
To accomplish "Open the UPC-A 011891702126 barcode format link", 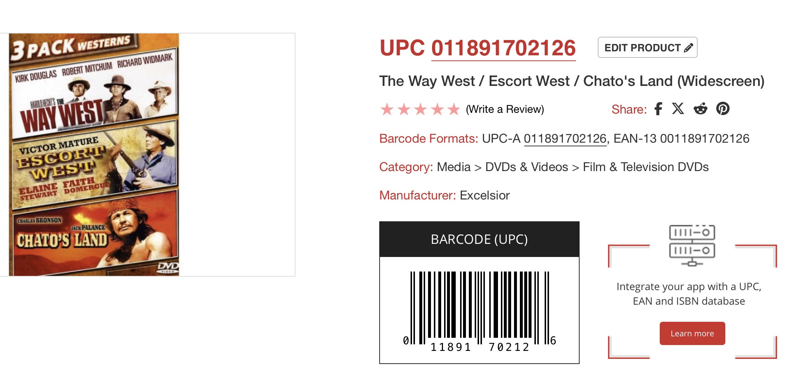I will click(565, 139).
